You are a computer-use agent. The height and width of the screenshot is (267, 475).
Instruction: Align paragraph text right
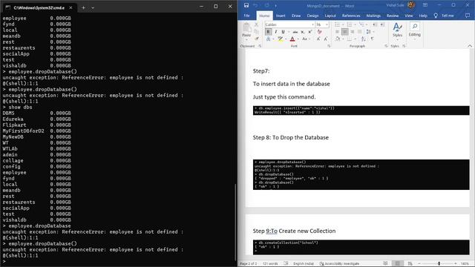(x=352, y=32)
